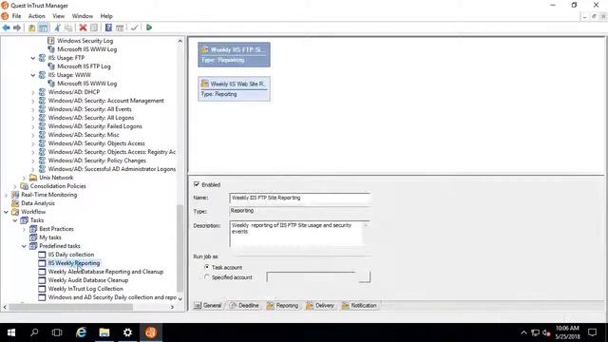The height and width of the screenshot is (342, 608).
Task: Select the Task account radio button
Action: click(207, 267)
